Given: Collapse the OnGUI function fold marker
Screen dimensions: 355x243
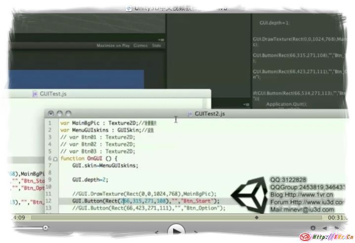Looking at the screenshot, I should pyautogui.click(x=55, y=159).
